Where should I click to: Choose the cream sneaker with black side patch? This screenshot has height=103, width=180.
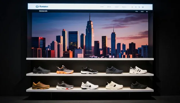[114, 85]
